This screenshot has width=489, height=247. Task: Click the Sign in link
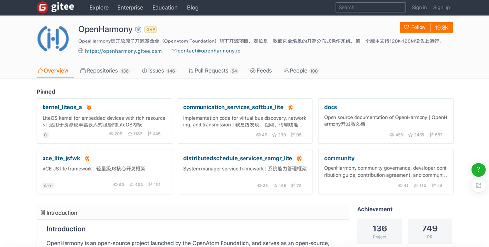[419, 7]
